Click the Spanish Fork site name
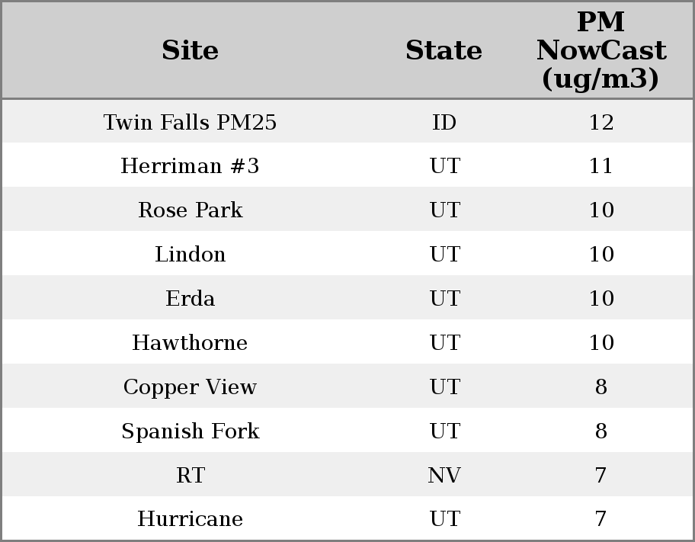695x542 pixels. coord(190,431)
